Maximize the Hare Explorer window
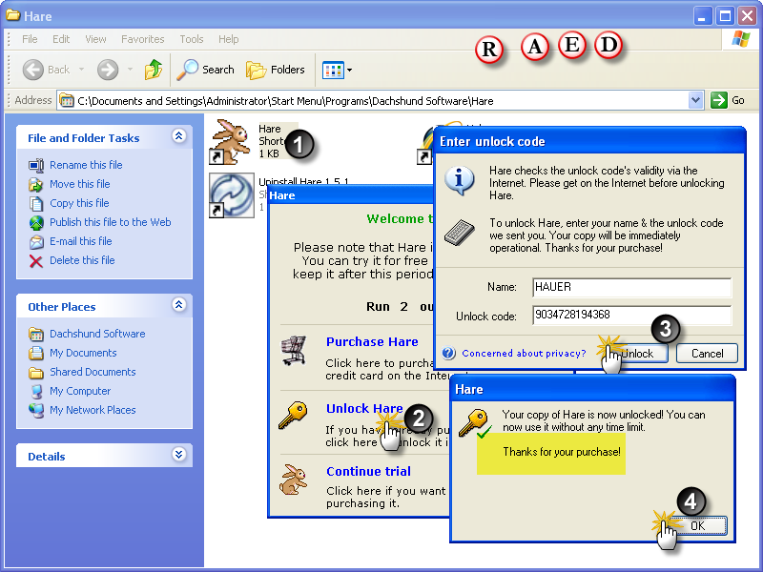Viewport: 763px width, 572px height. pos(725,16)
